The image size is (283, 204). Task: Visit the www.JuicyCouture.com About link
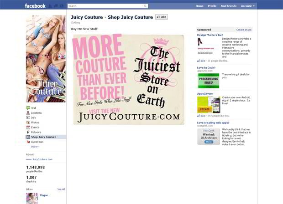click(x=39, y=159)
